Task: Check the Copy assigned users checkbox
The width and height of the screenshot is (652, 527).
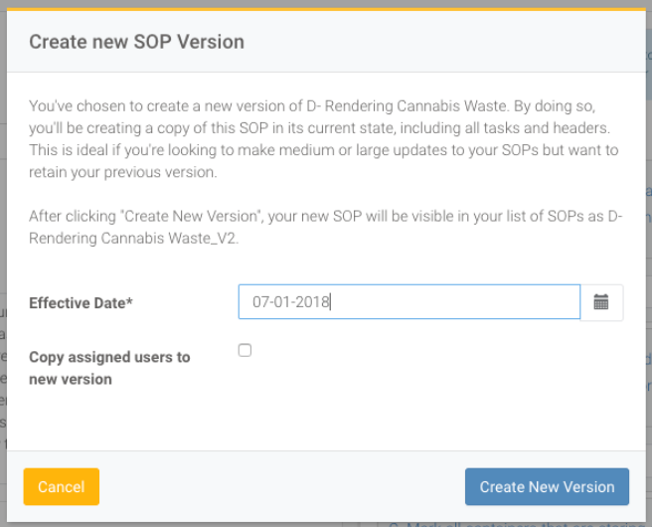Action: click(x=245, y=350)
